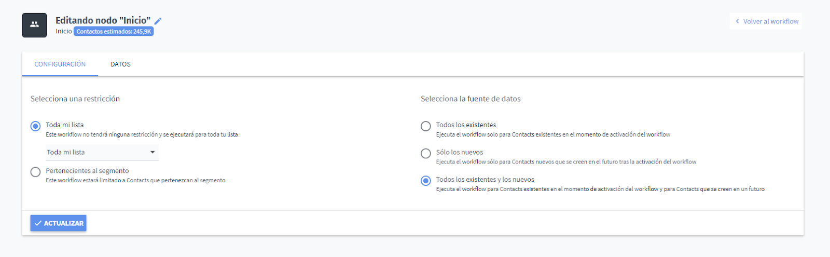Go back via "Volver al workflow" link
The height and width of the screenshot is (257, 830).
(x=770, y=21)
